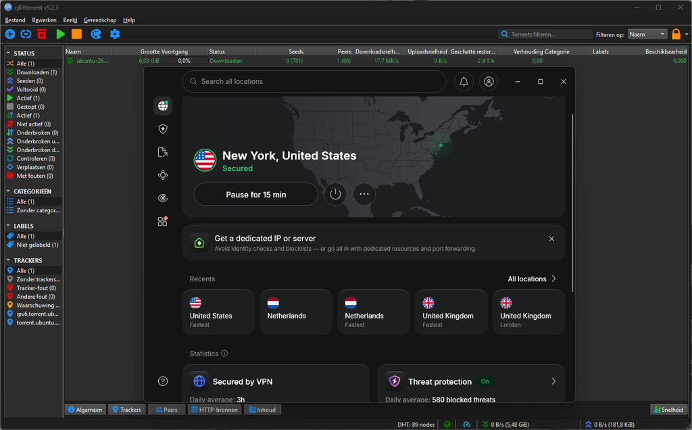692x430 pixels.
Task: Filter status by Downloaden (1)
Action: pos(32,72)
